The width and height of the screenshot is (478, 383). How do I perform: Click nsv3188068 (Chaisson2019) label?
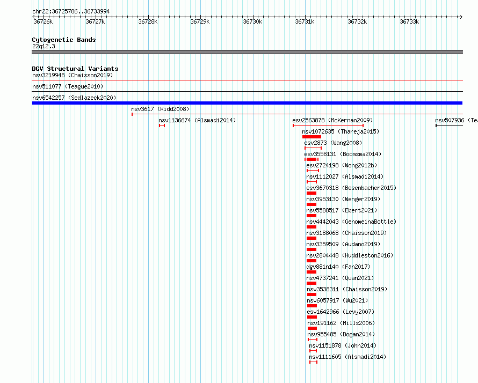(x=346, y=233)
